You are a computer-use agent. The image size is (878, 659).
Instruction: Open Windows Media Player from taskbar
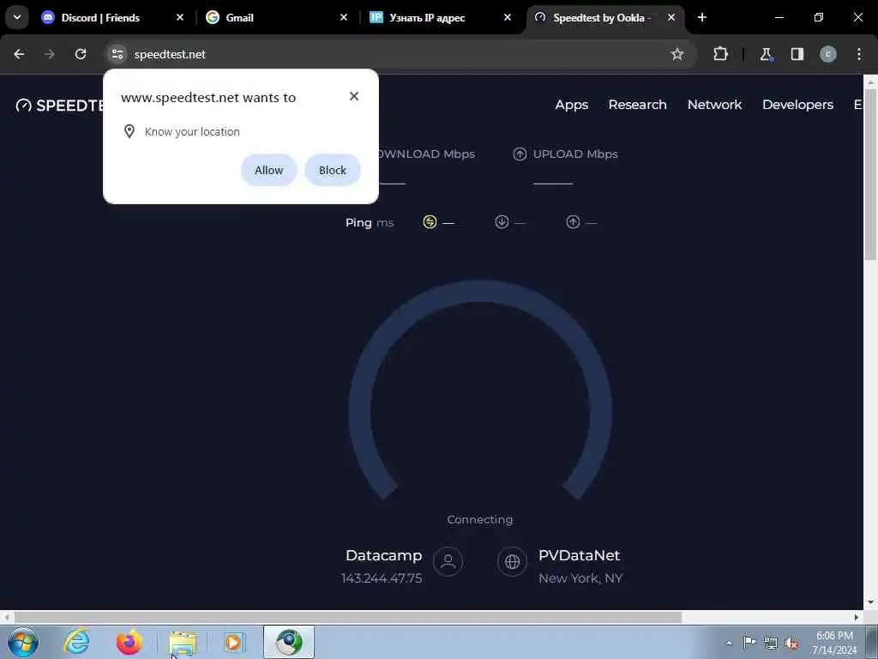click(234, 642)
